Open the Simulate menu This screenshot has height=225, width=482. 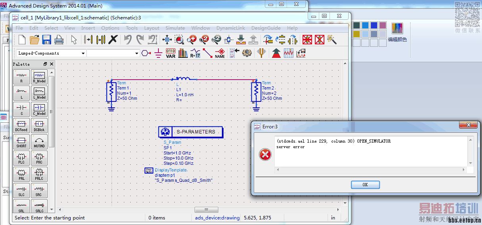click(x=175, y=28)
